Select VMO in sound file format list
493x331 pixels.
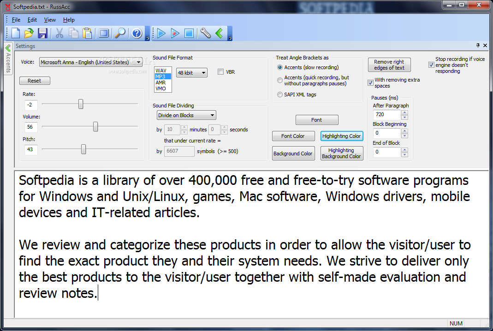pyautogui.click(x=163, y=89)
